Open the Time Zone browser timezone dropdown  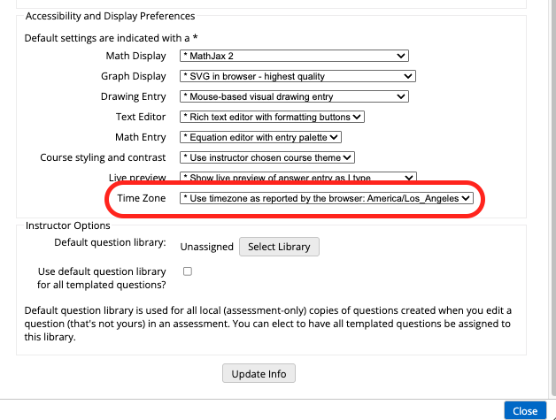(x=326, y=198)
